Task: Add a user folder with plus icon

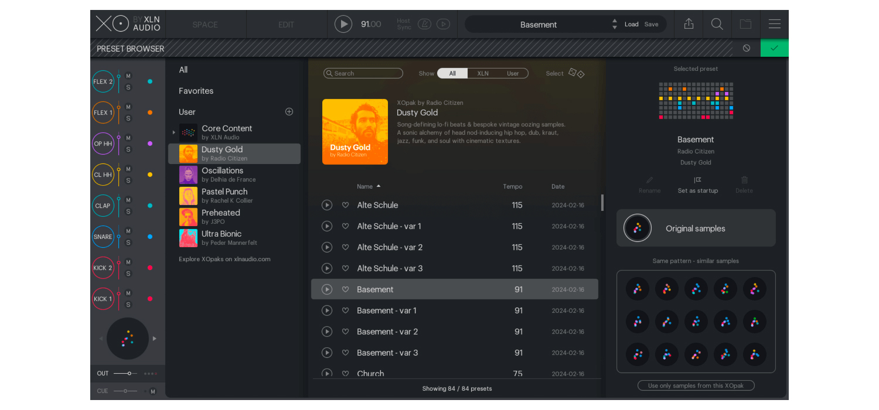Action: (289, 112)
